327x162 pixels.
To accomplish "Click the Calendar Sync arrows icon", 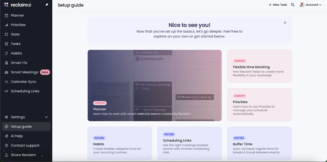I will [7, 82].
